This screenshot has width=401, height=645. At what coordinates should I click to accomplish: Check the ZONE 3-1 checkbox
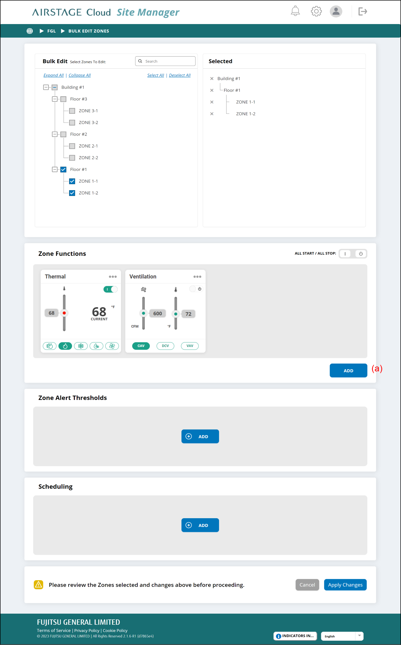[x=72, y=111]
